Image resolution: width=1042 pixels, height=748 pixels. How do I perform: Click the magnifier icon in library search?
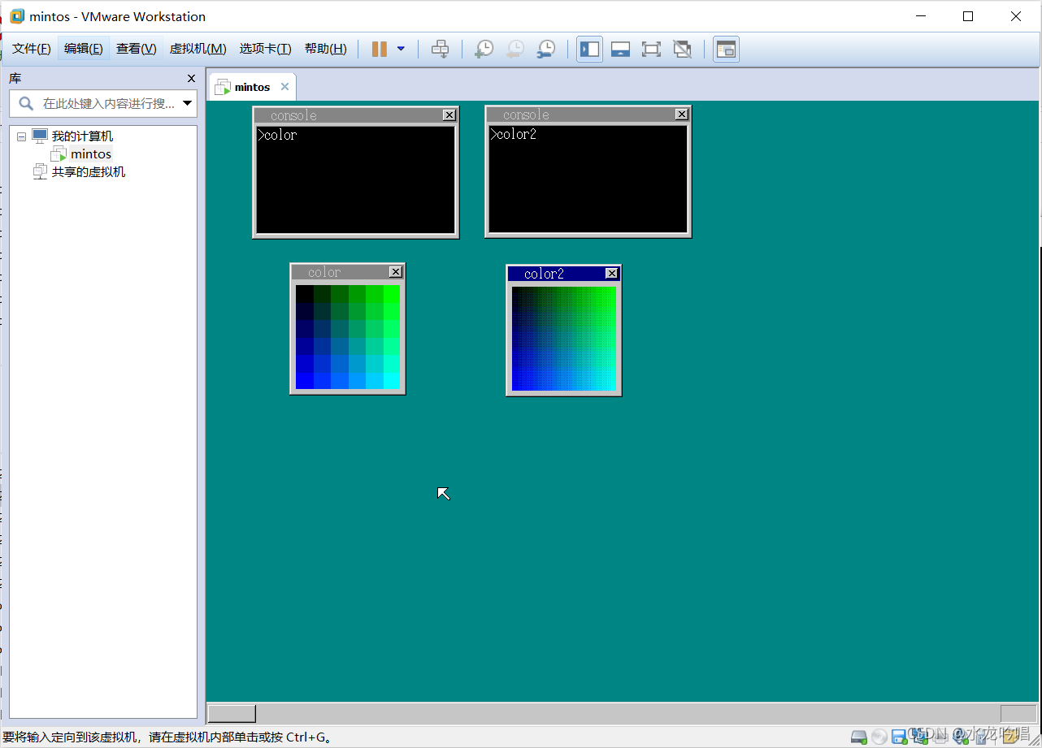(26, 103)
